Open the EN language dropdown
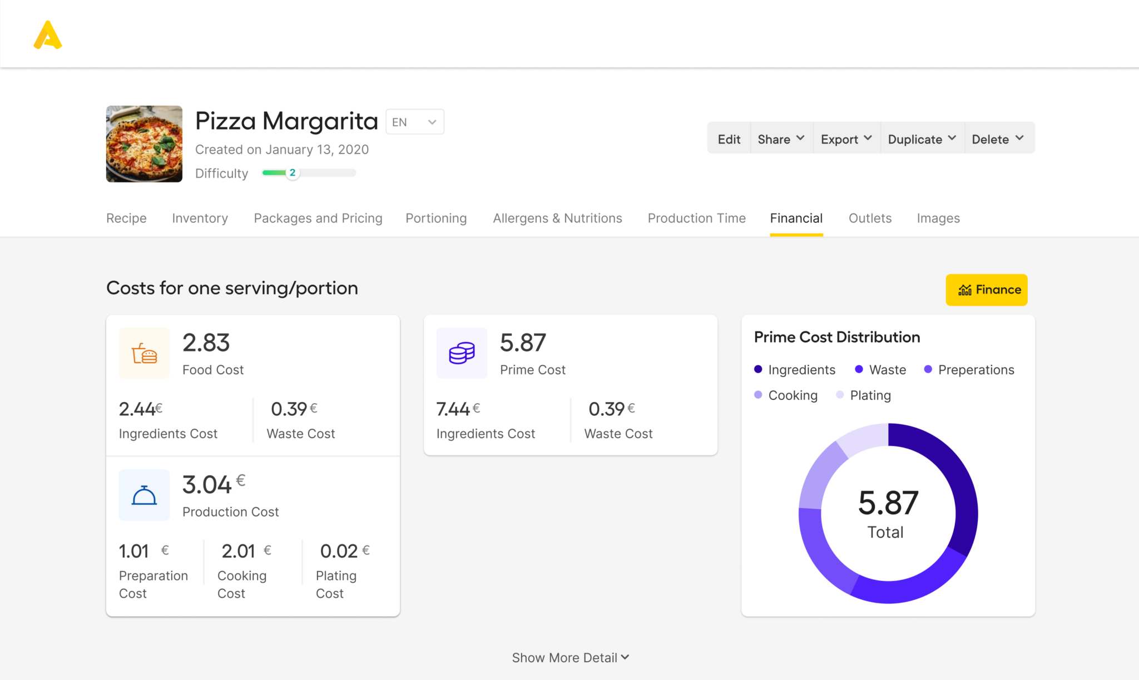This screenshot has width=1139, height=680. (414, 121)
